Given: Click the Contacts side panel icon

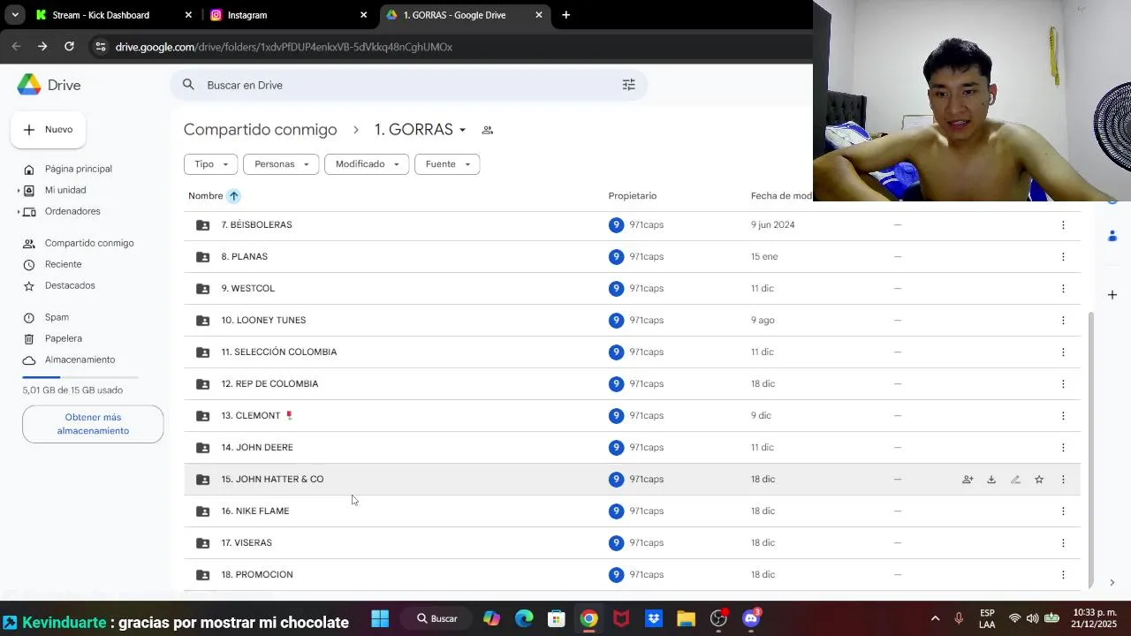Looking at the screenshot, I should point(1112,236).
